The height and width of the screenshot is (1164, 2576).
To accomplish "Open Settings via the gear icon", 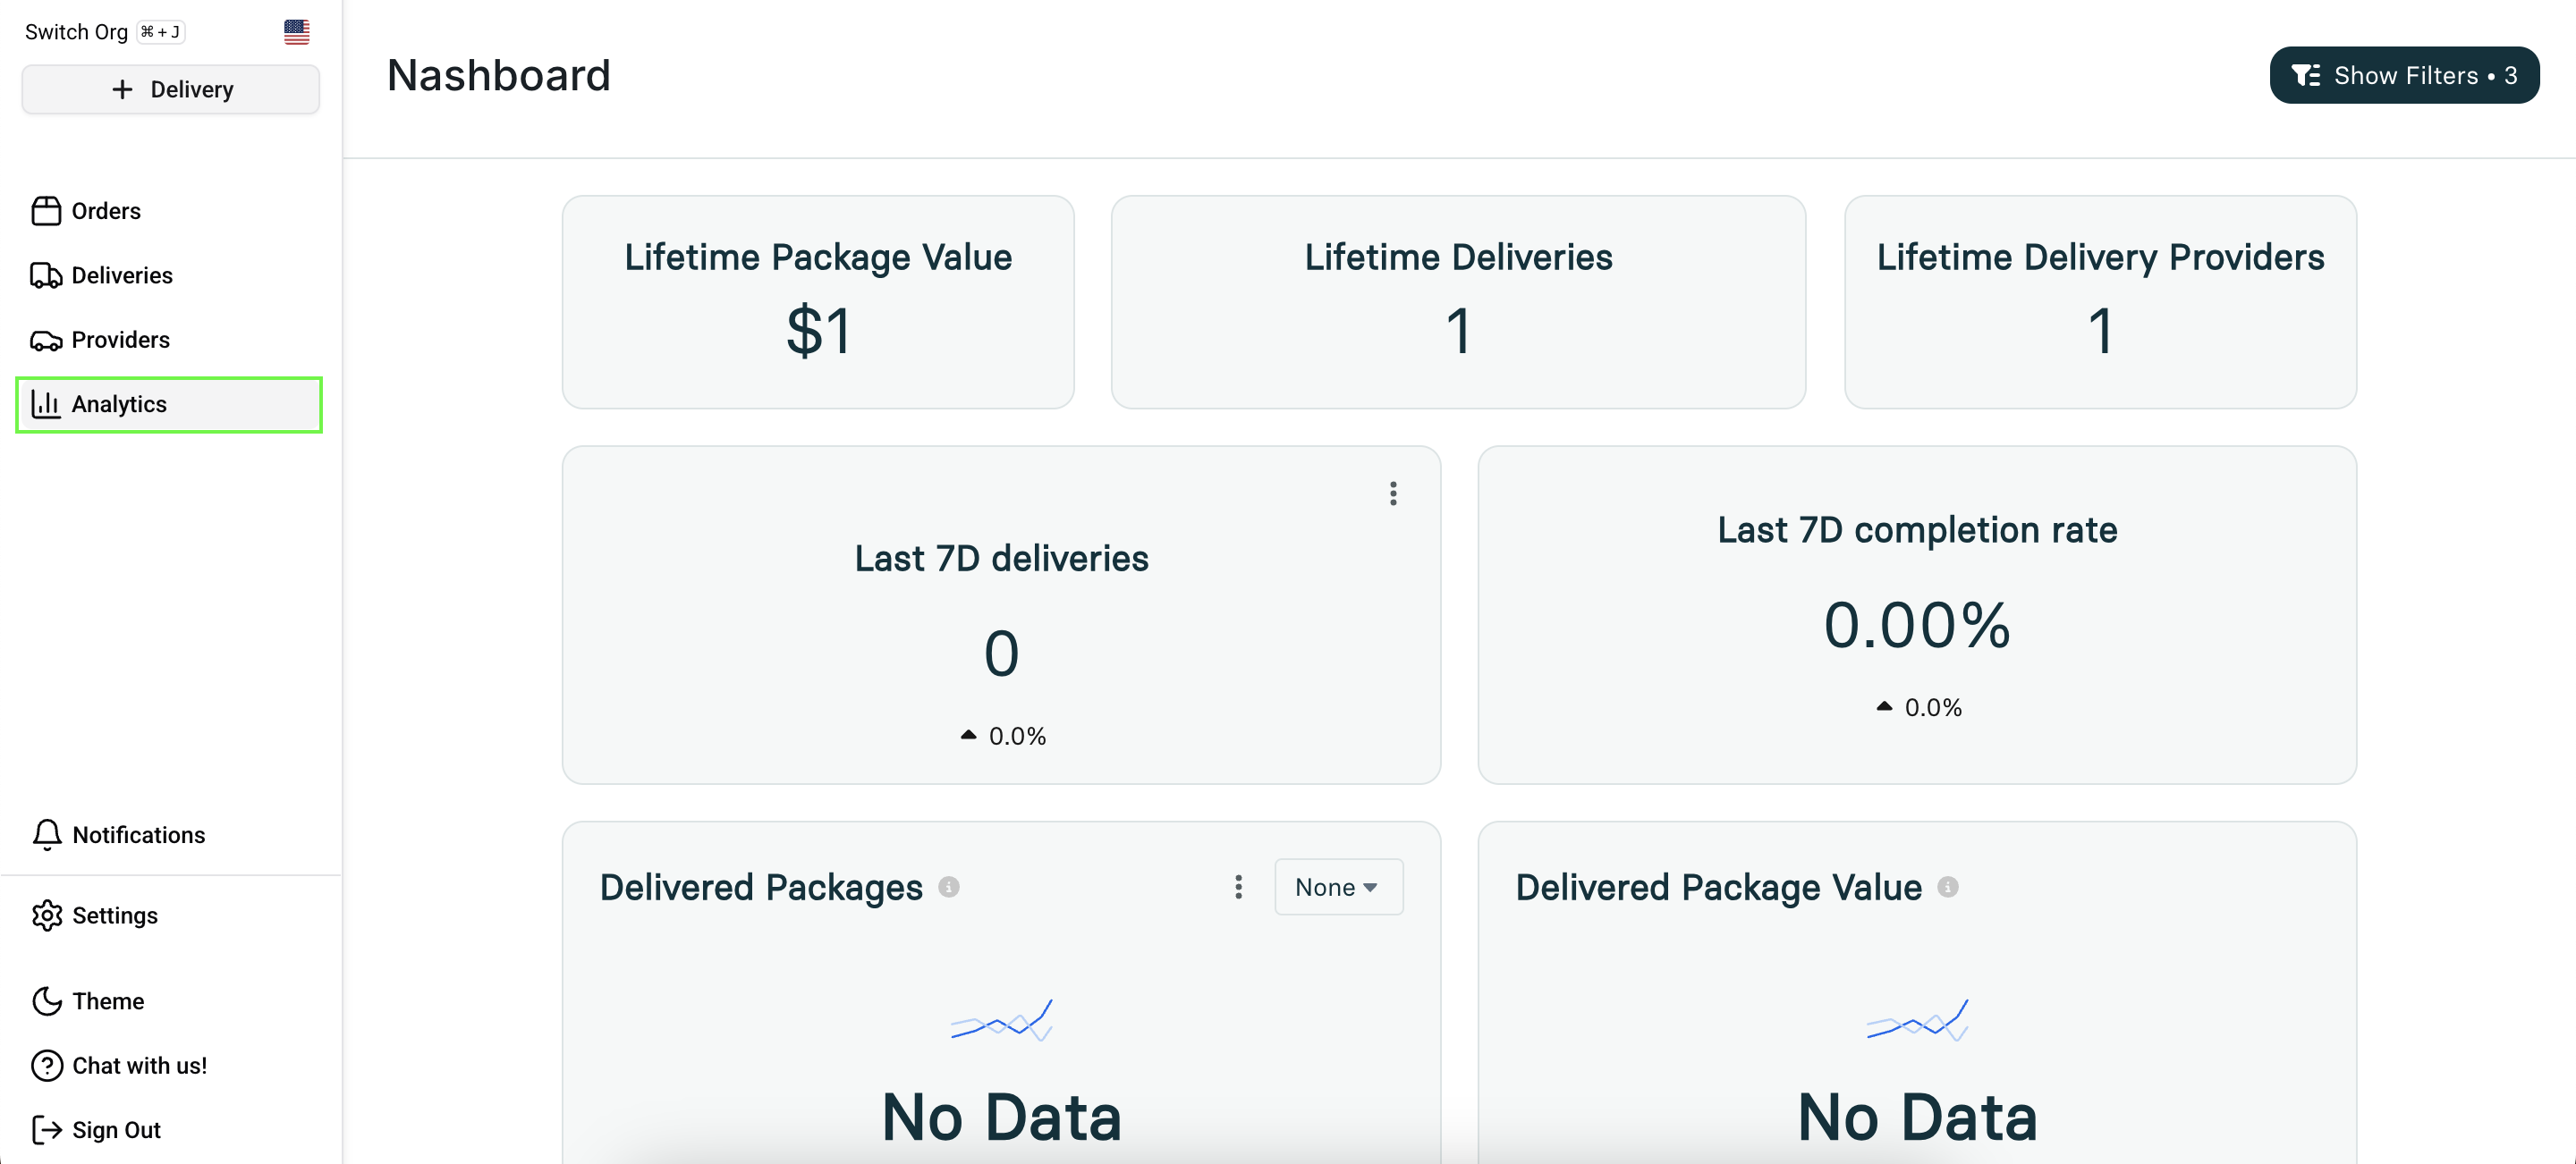I will click(x=47, y=915).
